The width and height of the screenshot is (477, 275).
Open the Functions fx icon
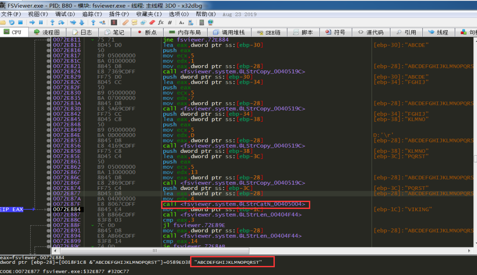click(161, 22)
